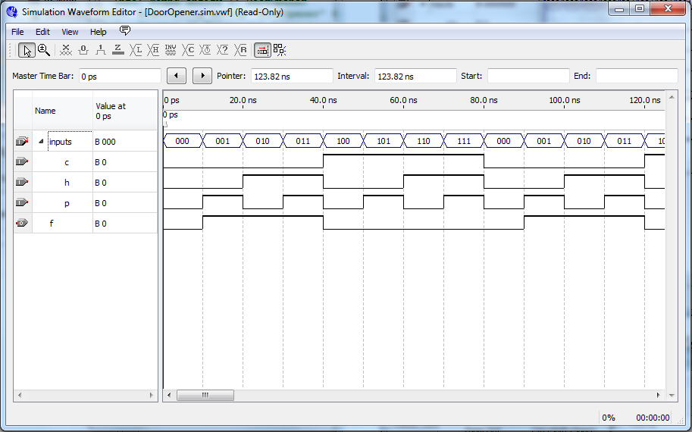This screenshot has height=432, width=692.
Task: Select signal p in the name list
Action: coord(67,203)
